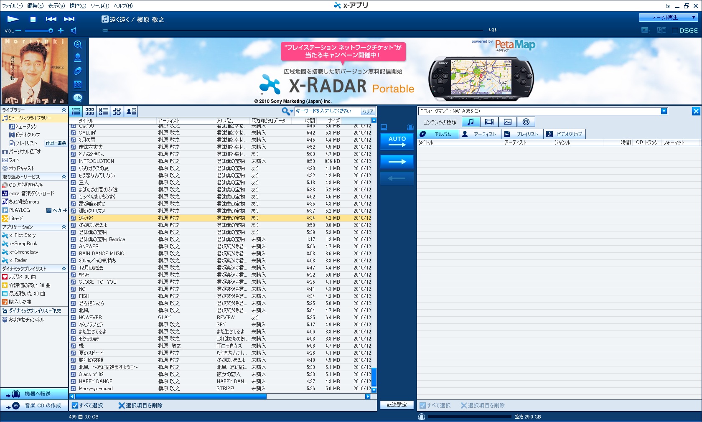The image size is (702, 422).
Task: Open the 表示(V) menu
Action: tap(56, 6)
